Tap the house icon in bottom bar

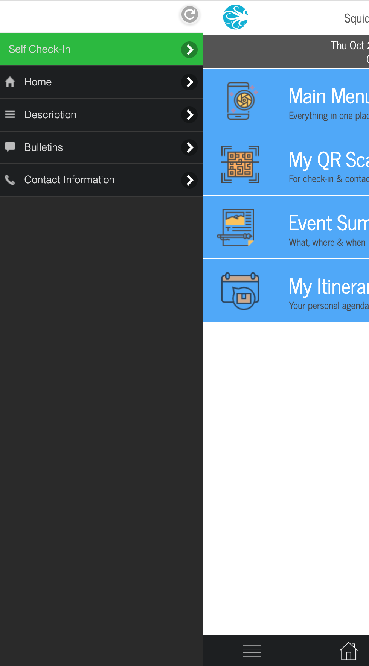(349, 651)
